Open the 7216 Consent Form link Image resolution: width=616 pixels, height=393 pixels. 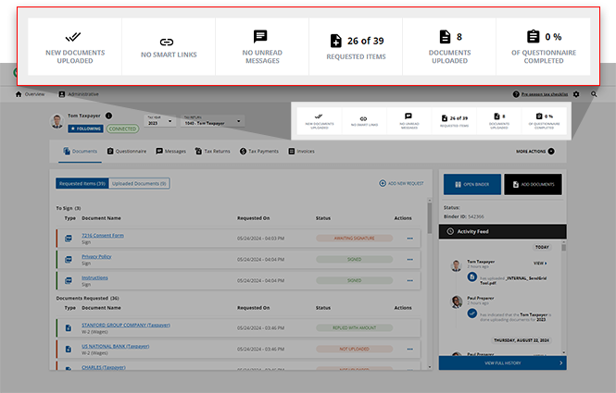(x=103, y=235)
